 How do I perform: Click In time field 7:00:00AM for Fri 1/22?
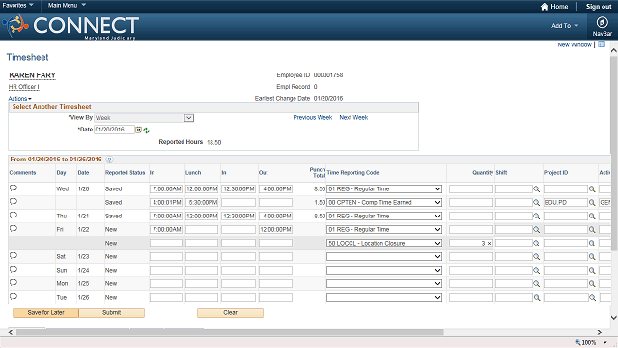pos(166,230)
